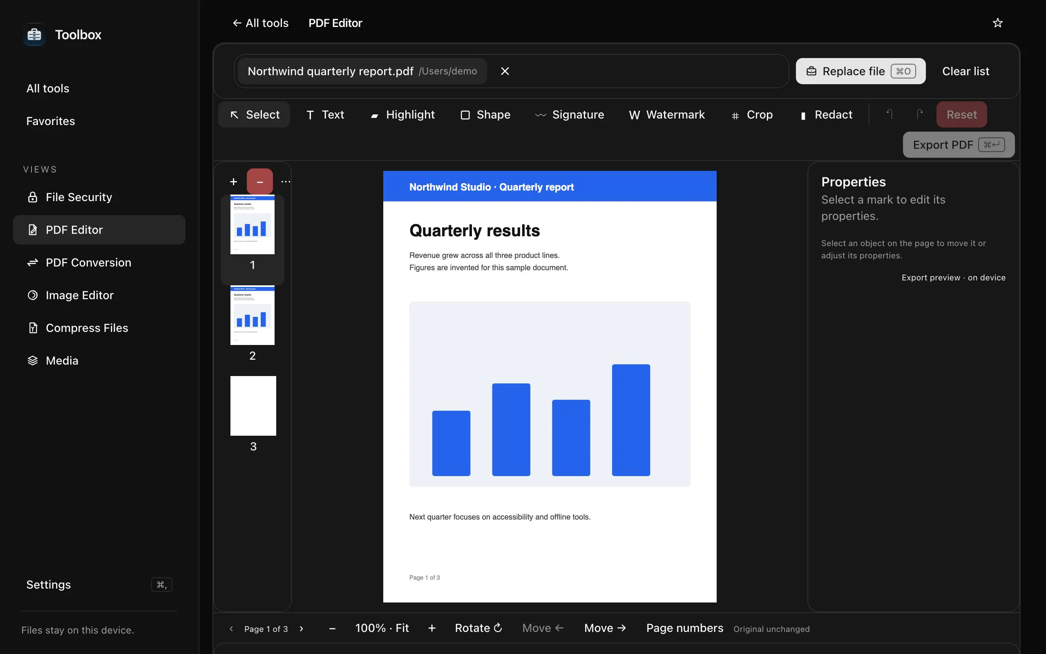The image size is (1046, 654).
Task: Click Clear list
Action: click(x=966, y=71)
